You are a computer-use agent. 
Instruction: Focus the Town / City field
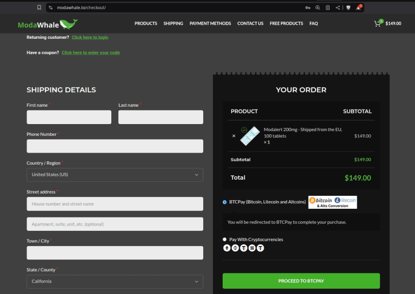tap(115, 253)
